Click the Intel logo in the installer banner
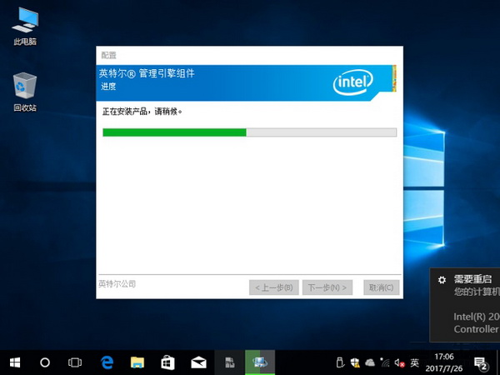500x375 pixels. 353,82
